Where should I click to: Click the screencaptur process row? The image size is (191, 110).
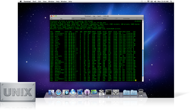93,33
